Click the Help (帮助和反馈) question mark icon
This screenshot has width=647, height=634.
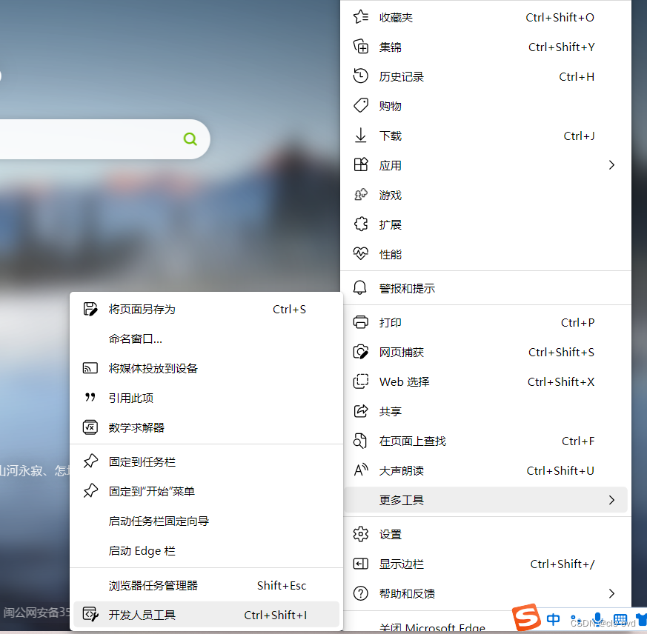[x=361, y=593]
